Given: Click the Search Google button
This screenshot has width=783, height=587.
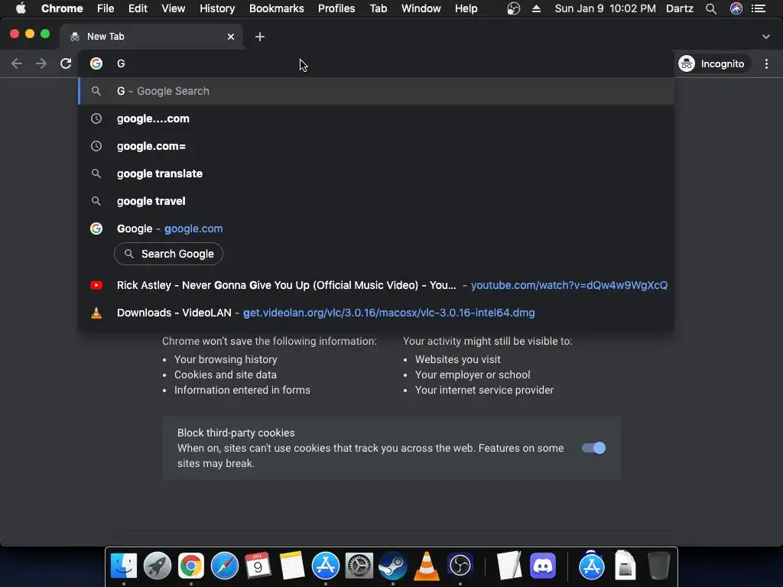Looking at the screenshot, I should (168, 254).
